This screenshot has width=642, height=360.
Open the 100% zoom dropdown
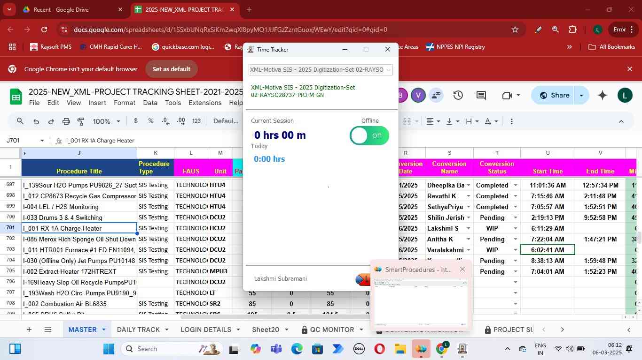tap(106, 121)
